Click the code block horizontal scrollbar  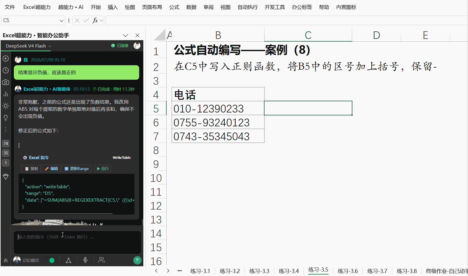tap(66, 213)
